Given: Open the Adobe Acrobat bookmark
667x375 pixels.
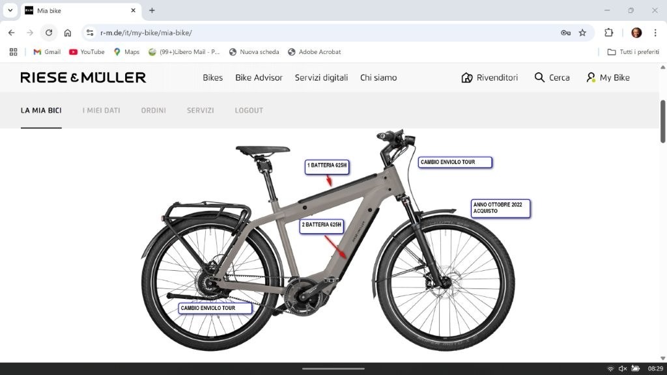Looking at the screenshot, I should point(315,52).
